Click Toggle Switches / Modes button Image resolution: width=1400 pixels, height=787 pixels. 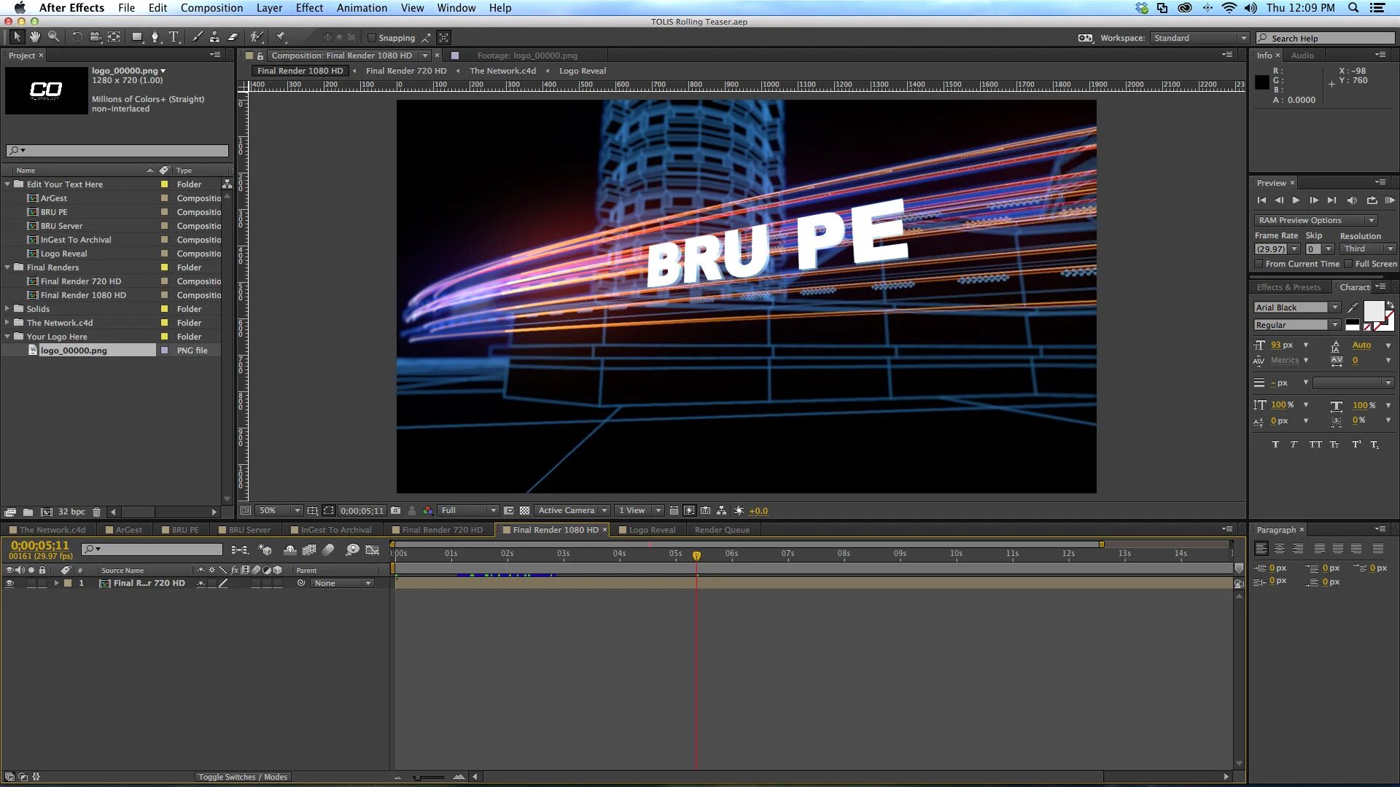pyautogui.click(x=243, y=777)
